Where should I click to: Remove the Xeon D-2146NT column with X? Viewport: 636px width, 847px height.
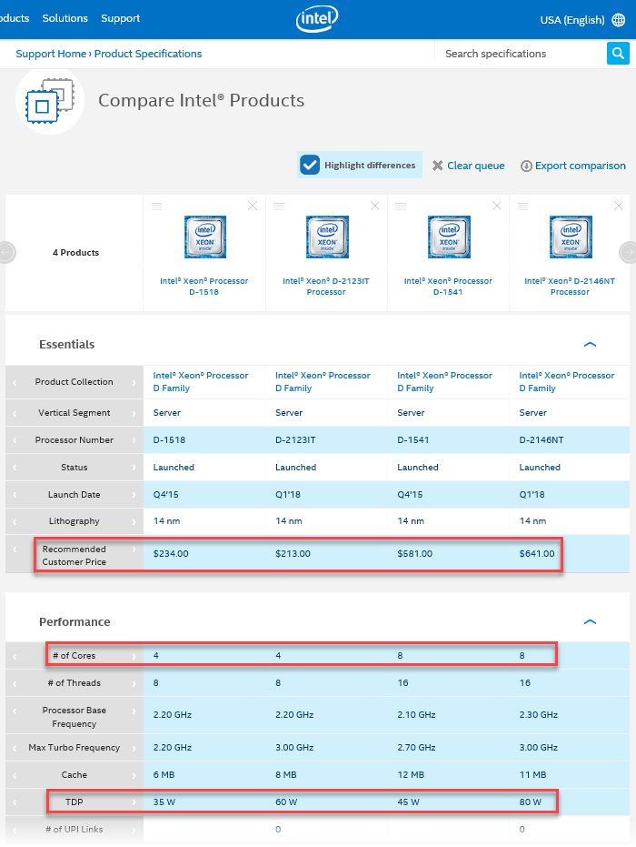tap(619, 206)
